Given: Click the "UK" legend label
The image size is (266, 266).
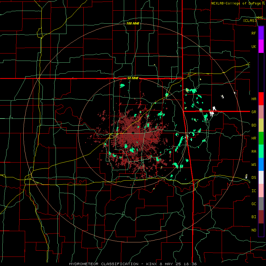Looking at the screenshot, I should (254, 46).
